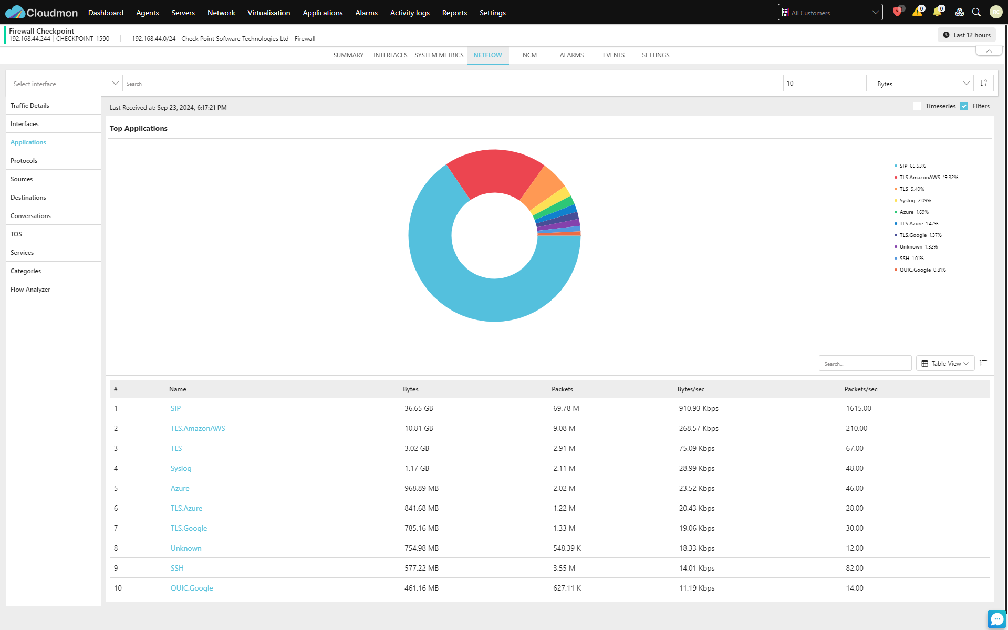Open the Unknown application link
Screen dimensions: 1008x630
186,548
